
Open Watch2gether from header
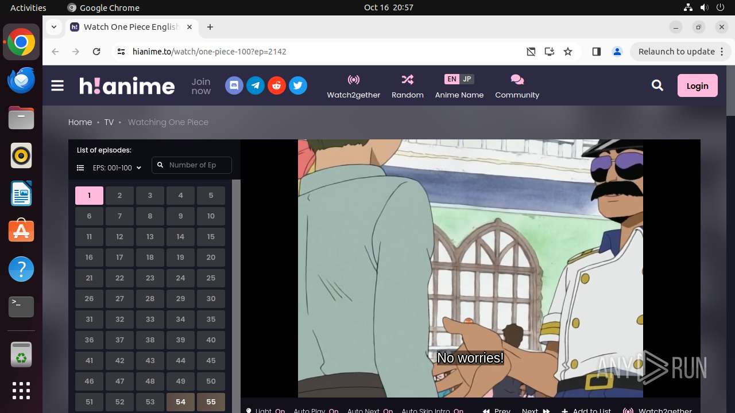pyautogui.click(x=354, y=86)
